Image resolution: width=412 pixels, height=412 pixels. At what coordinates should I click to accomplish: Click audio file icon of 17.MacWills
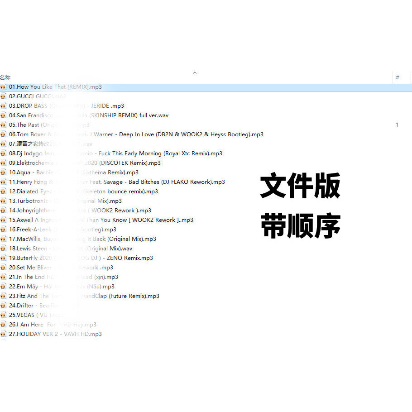click(3, 239)
